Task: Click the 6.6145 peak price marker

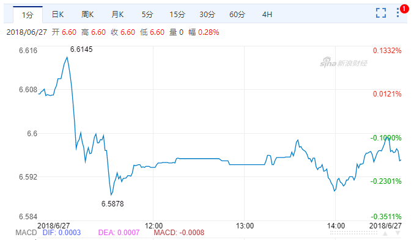Action: pos(81,49)
